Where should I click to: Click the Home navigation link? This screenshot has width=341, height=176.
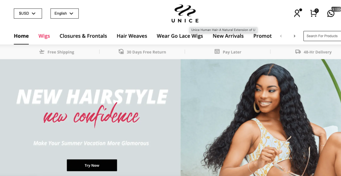(x=21, y=36)
